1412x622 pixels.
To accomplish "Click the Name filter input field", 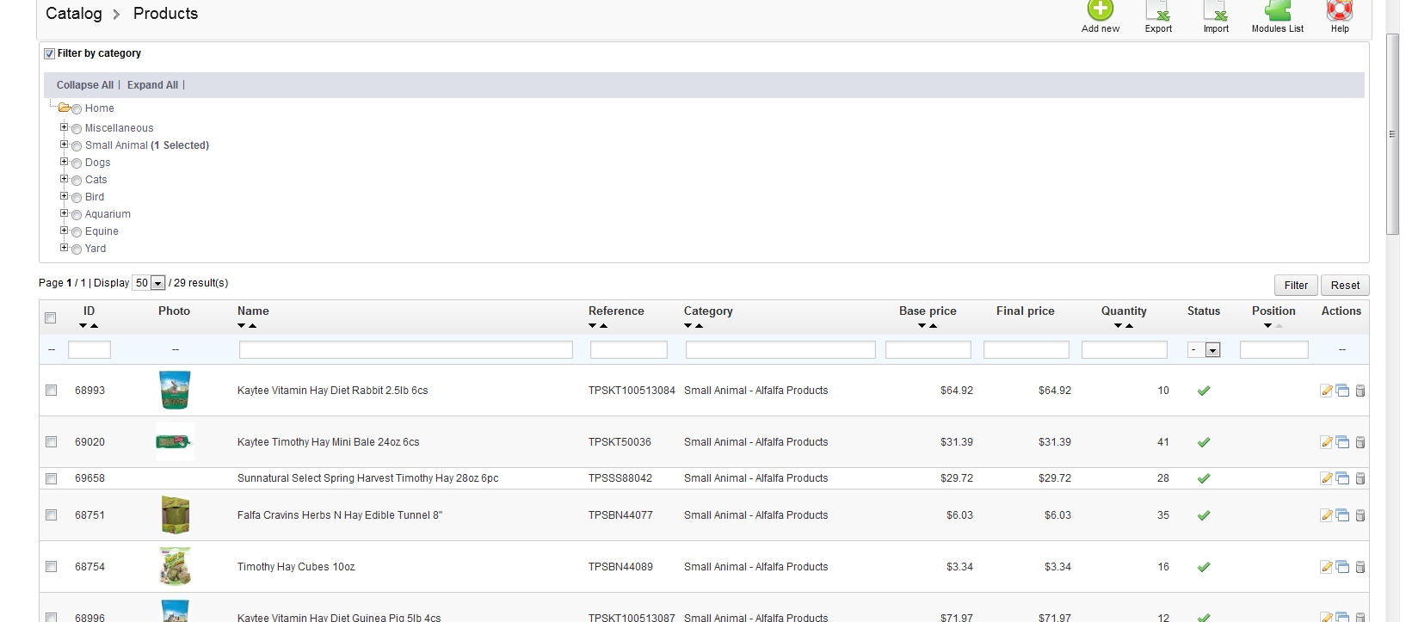I will pos(406,350).
